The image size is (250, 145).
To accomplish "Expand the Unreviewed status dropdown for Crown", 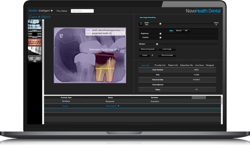I will pos(118,106).
